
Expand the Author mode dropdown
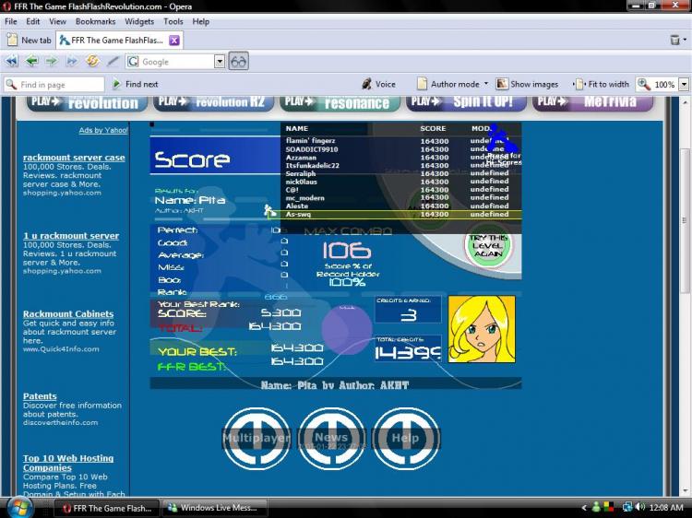click(485, 84)
